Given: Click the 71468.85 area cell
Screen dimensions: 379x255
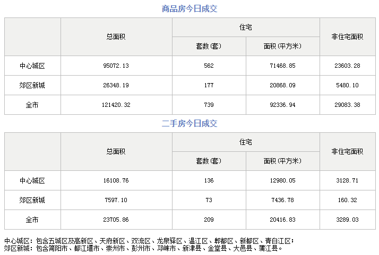Looking at the screenshot, I should point(282,66).
